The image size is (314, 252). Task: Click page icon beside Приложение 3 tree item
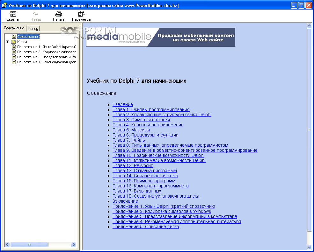coord(14,57)
